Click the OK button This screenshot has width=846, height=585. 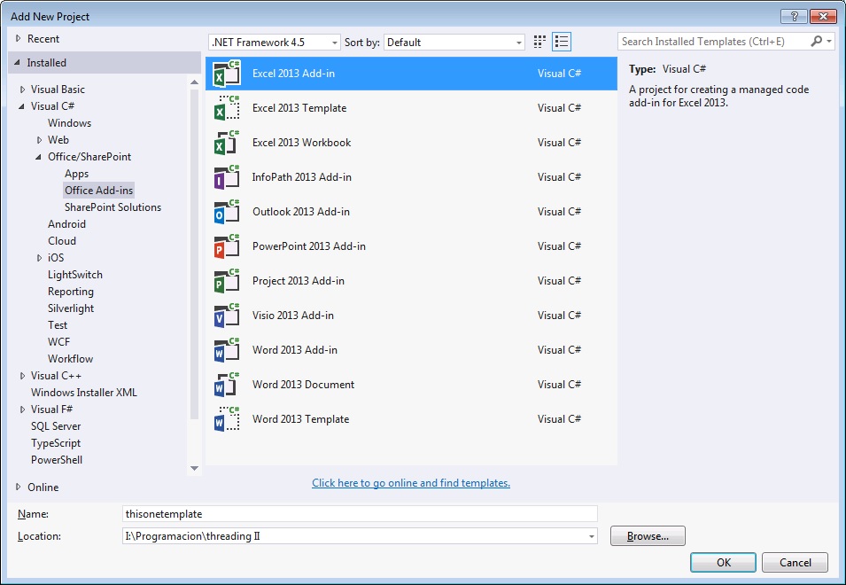pos(724,562)
